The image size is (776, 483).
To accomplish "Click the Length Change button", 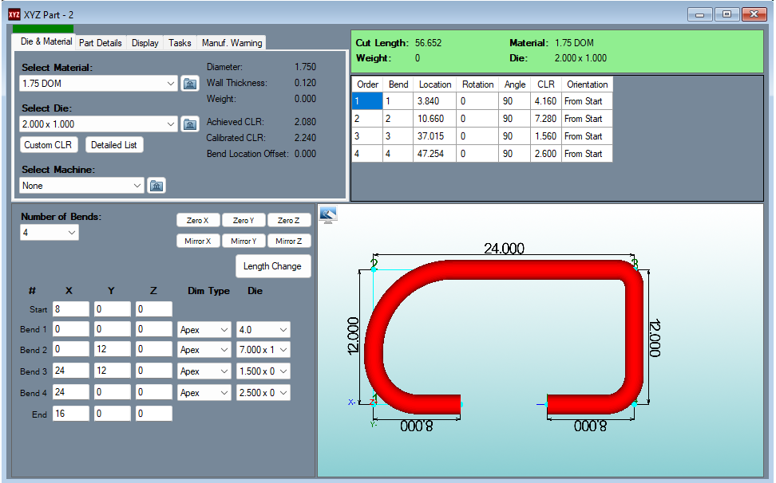I will 272,266.
